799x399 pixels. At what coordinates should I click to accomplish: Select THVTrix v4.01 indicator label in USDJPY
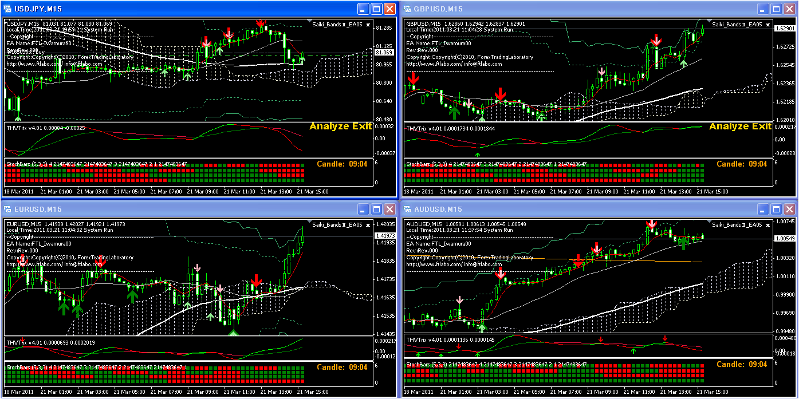23,128
